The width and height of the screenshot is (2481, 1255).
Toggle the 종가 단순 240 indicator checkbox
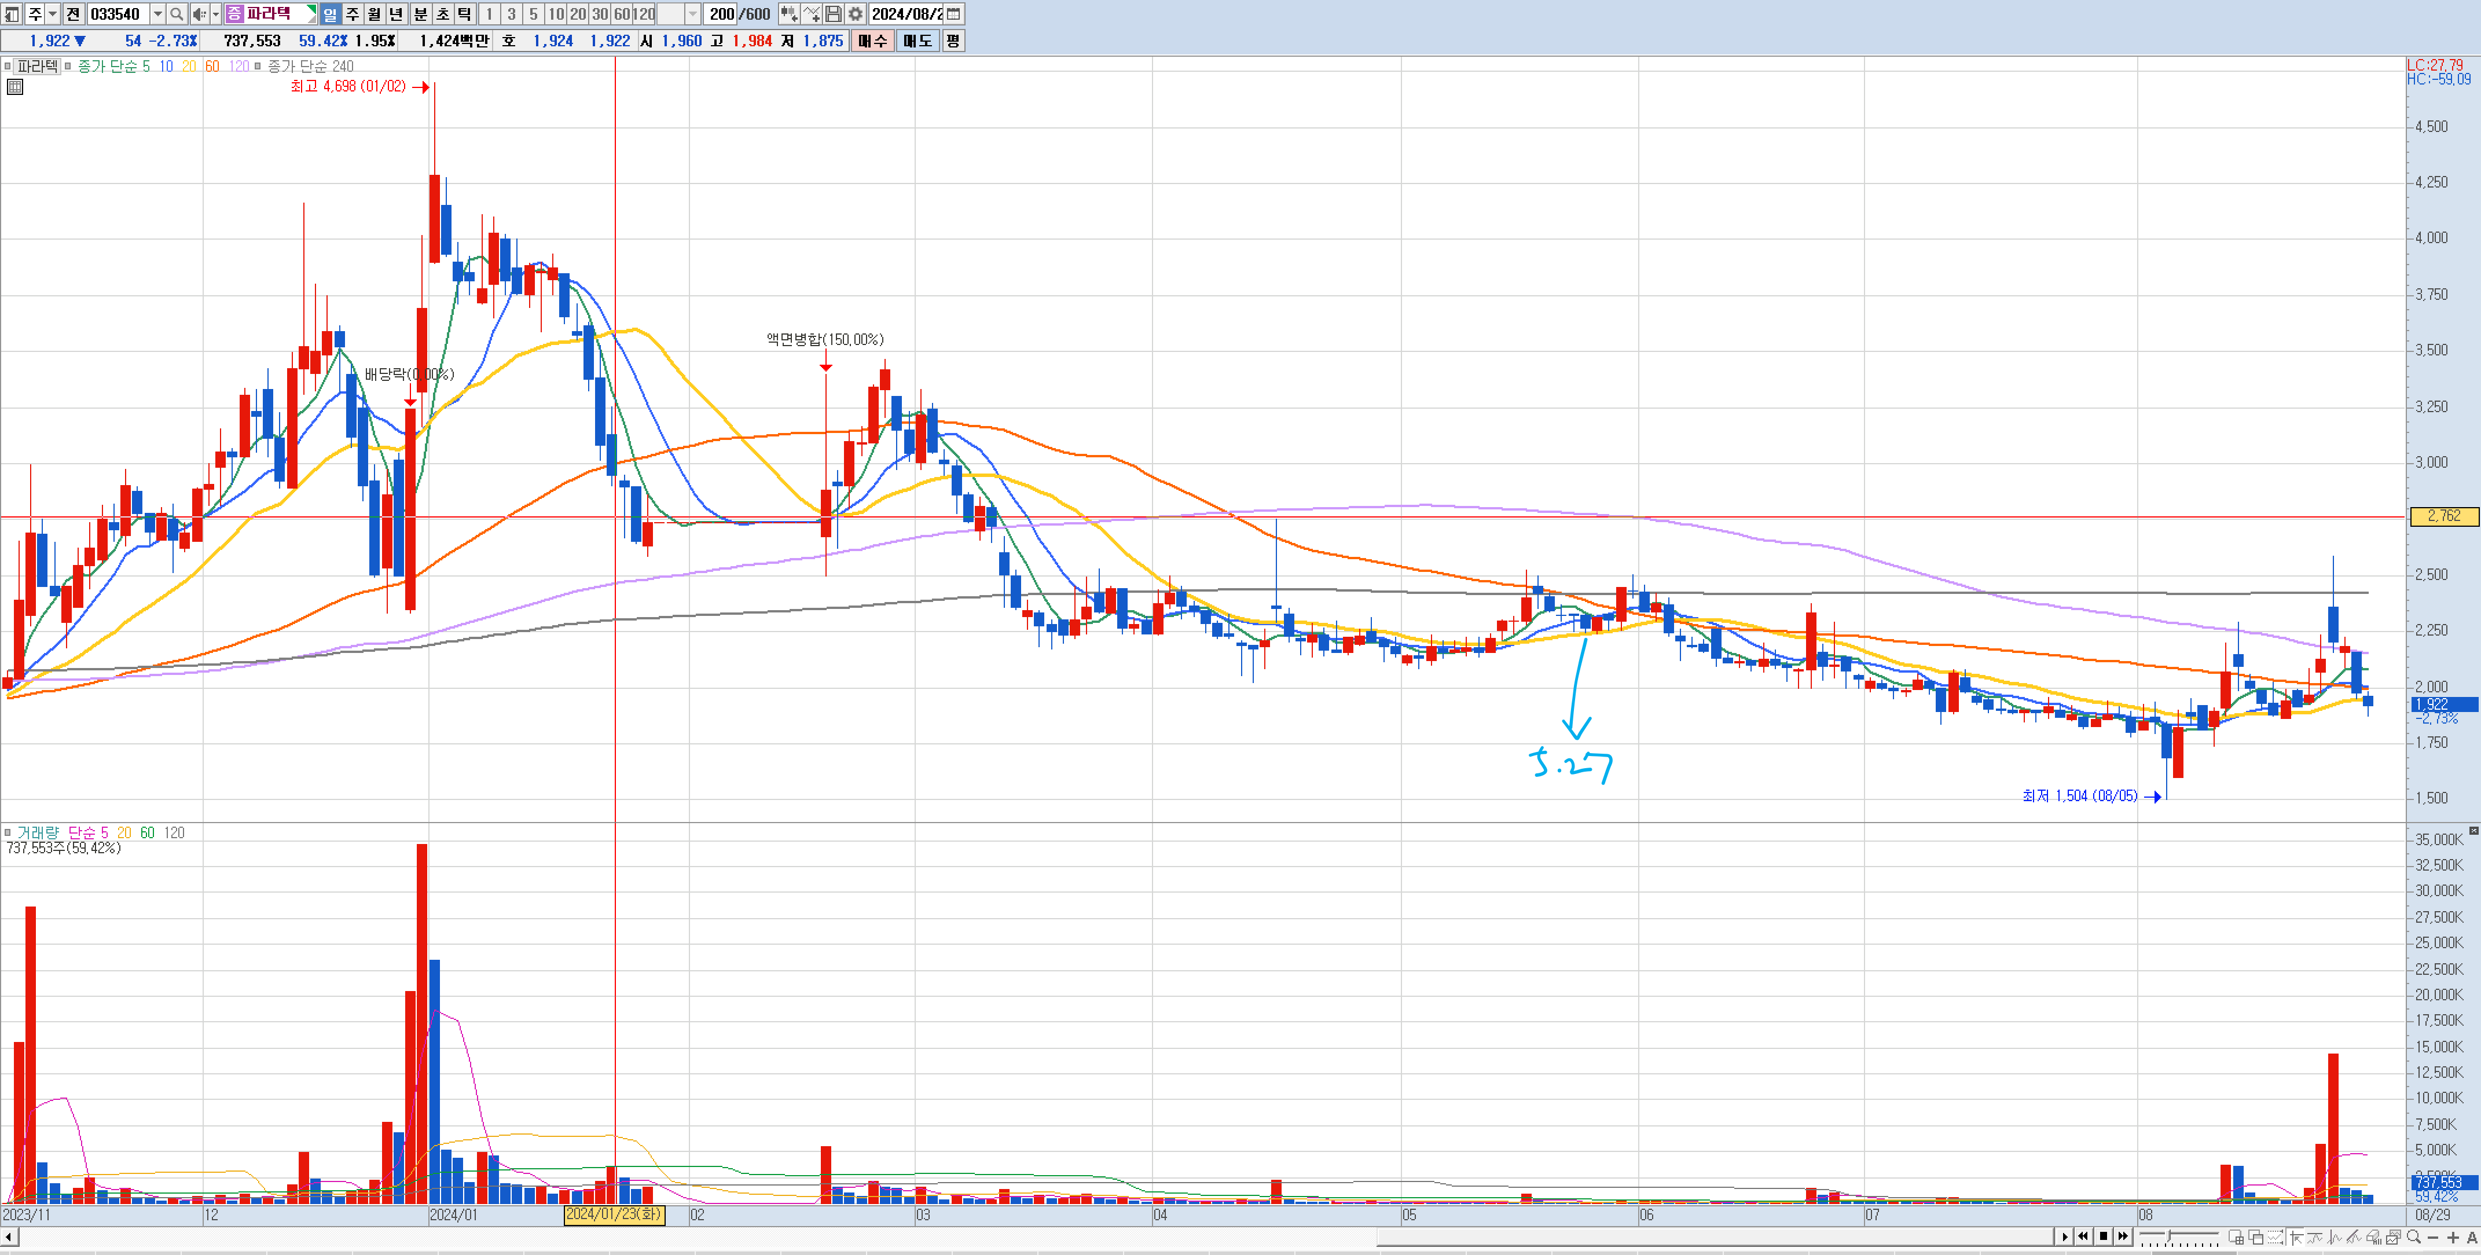pyautogui.click(x=257, y=67)
